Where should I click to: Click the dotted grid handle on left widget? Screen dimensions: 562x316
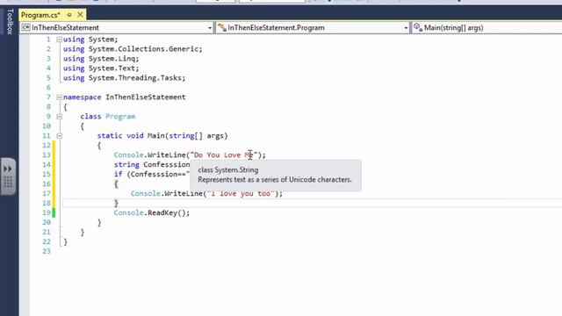[x=8, y=182]
